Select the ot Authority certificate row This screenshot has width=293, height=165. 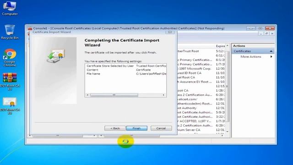(x=201, y=108)
